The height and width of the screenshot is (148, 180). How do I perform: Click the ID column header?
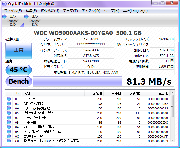pyautogui.click(x=17, y=93)
